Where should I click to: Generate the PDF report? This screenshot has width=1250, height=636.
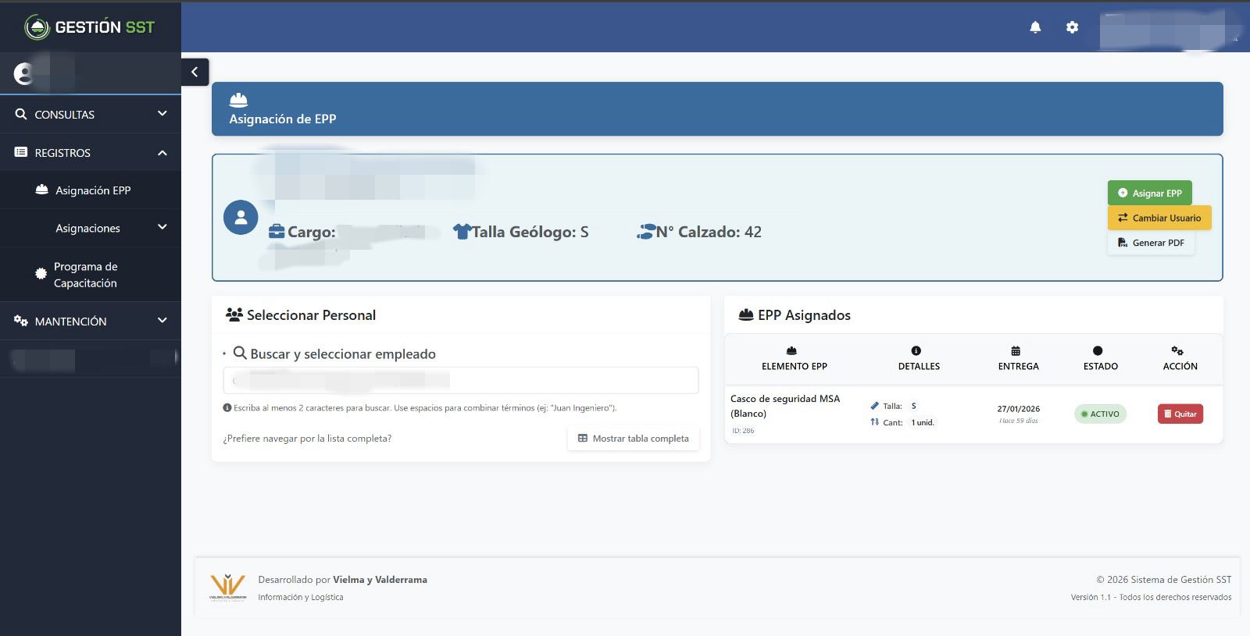pyautogui.click(x=1151, y=243)
